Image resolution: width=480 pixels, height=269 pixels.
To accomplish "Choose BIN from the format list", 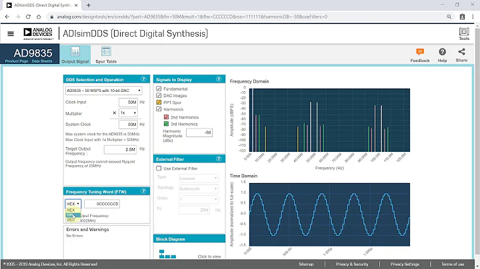I will [73, 215].
